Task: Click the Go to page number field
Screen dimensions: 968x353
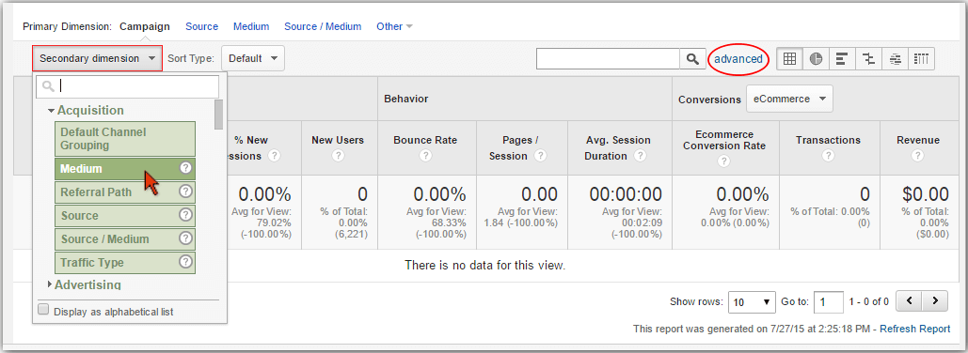Action: pos(829,302)
